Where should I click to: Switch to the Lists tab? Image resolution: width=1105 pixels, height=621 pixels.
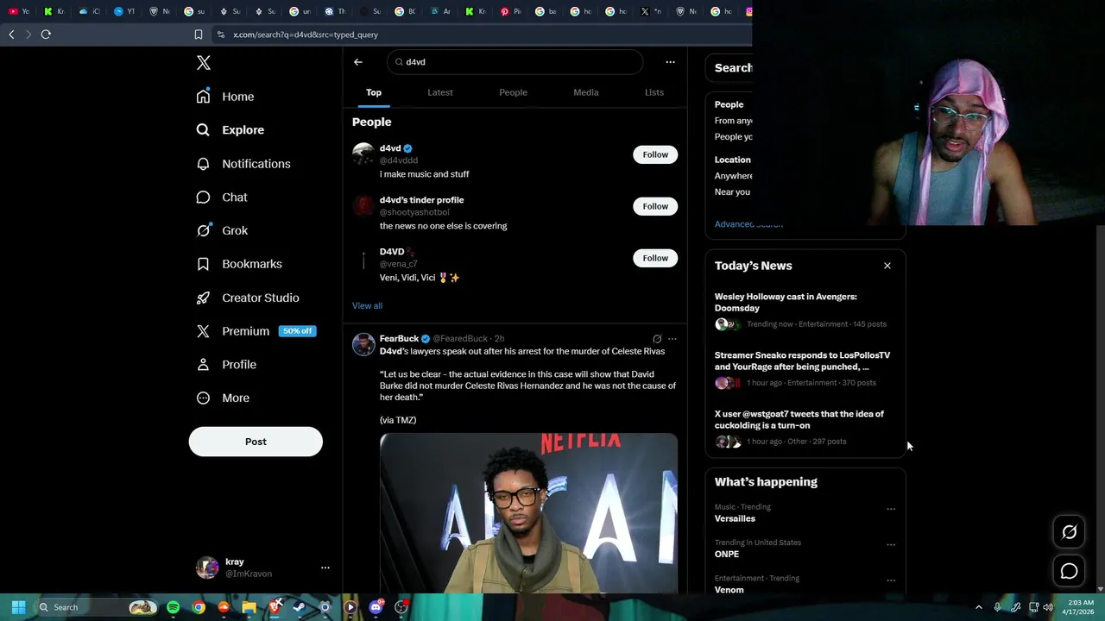coord(654,92)
